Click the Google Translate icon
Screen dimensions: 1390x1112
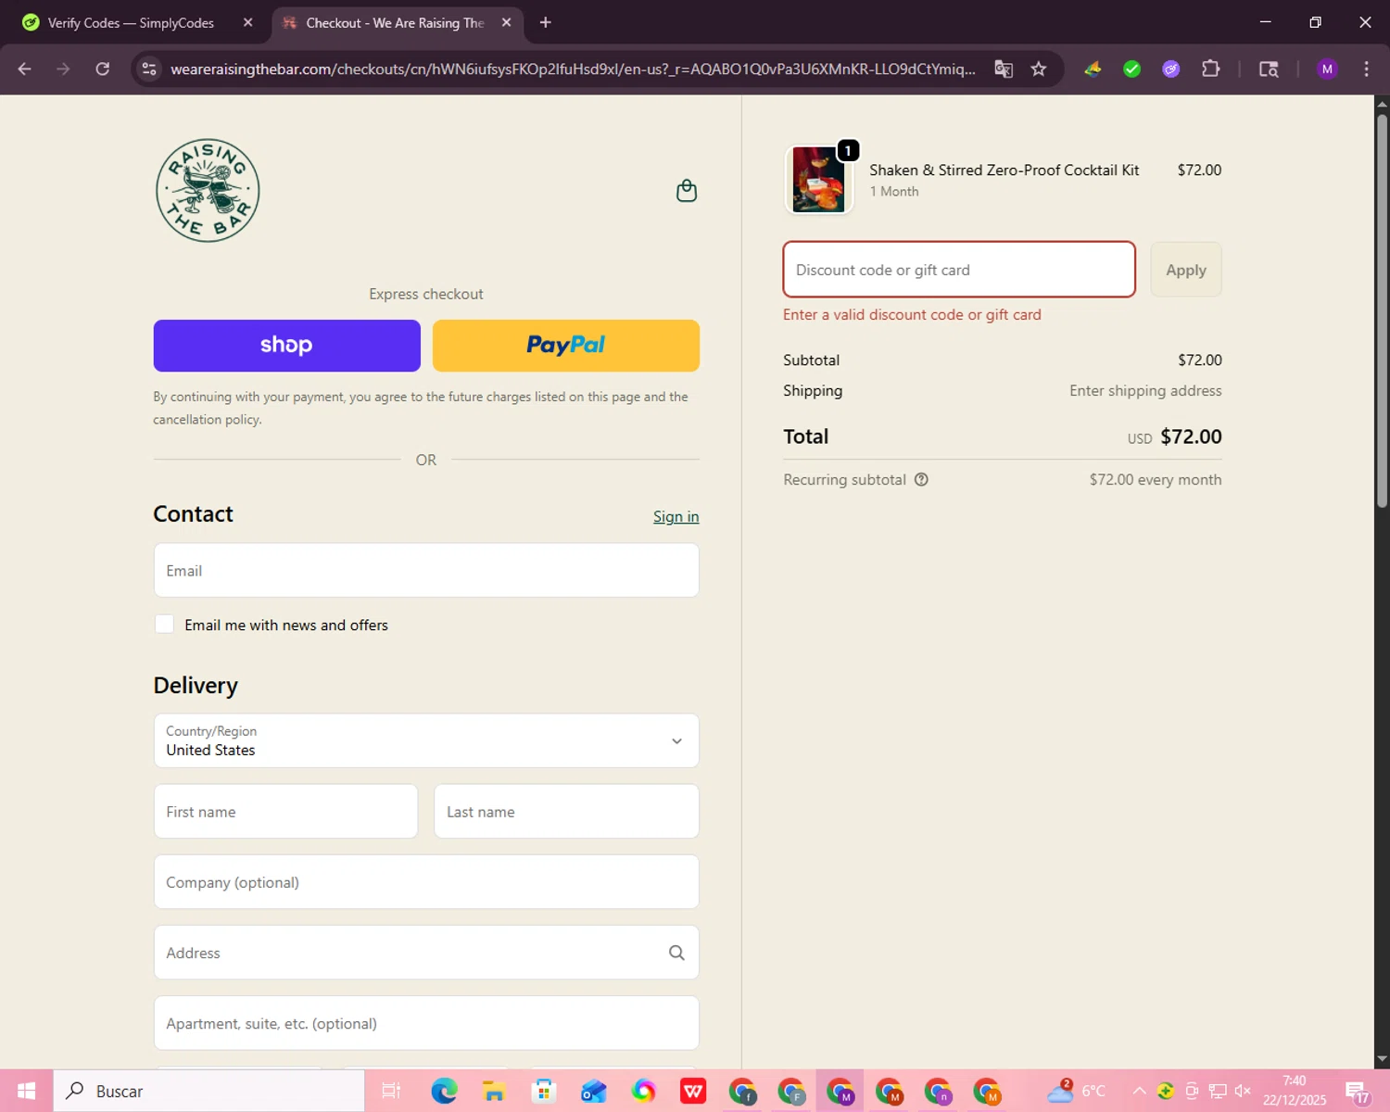pyautogui.click(x=1004, y=69)
